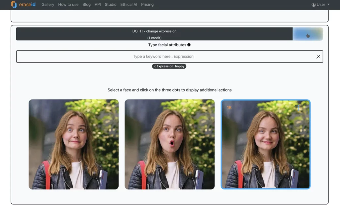
Task: Open Studio from the navigation bar
Action: coord(111,5)
